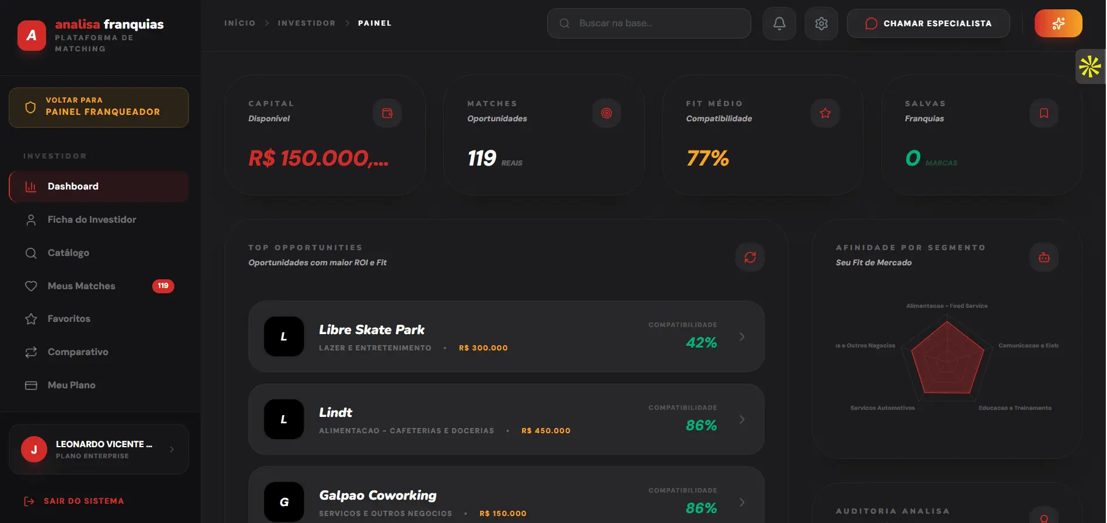This screenshot has width=1107, height=523.
Task: Click the 119 badge on Meus Matches
Action: (x=163, y=286)
